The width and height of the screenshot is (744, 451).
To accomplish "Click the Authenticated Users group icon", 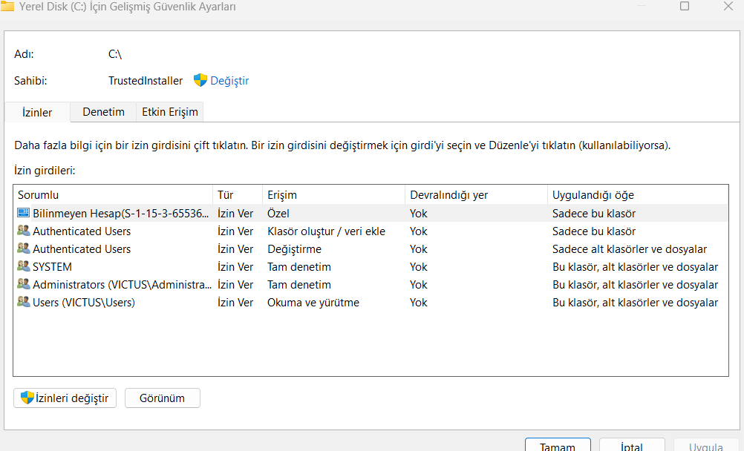I will click(x=25, y=231).
